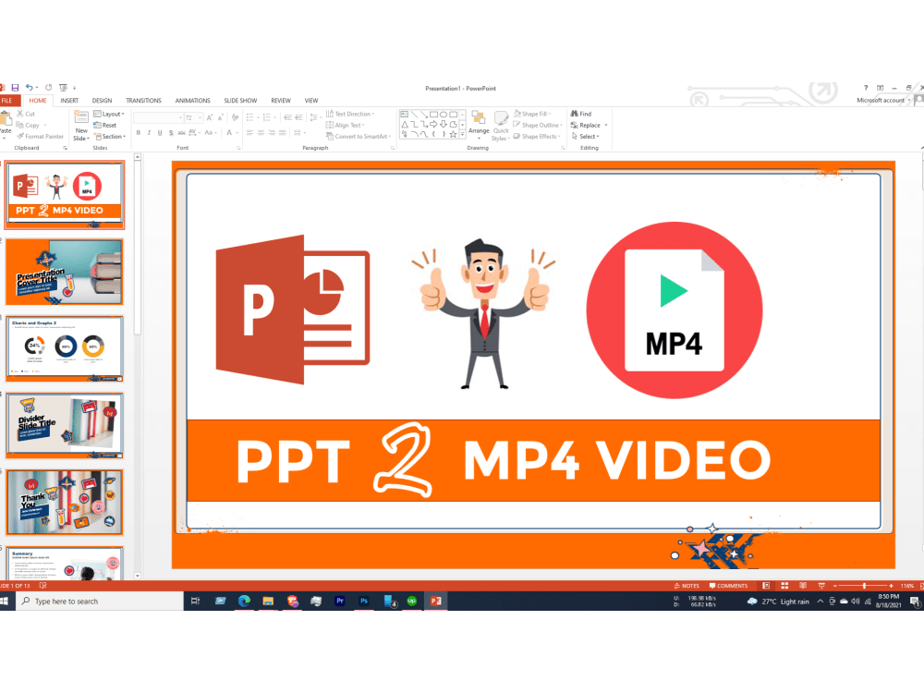The width and height of the screenshot is (924, 693).
Task: Open the Arrange menu
Action: (x=479, y=125)
